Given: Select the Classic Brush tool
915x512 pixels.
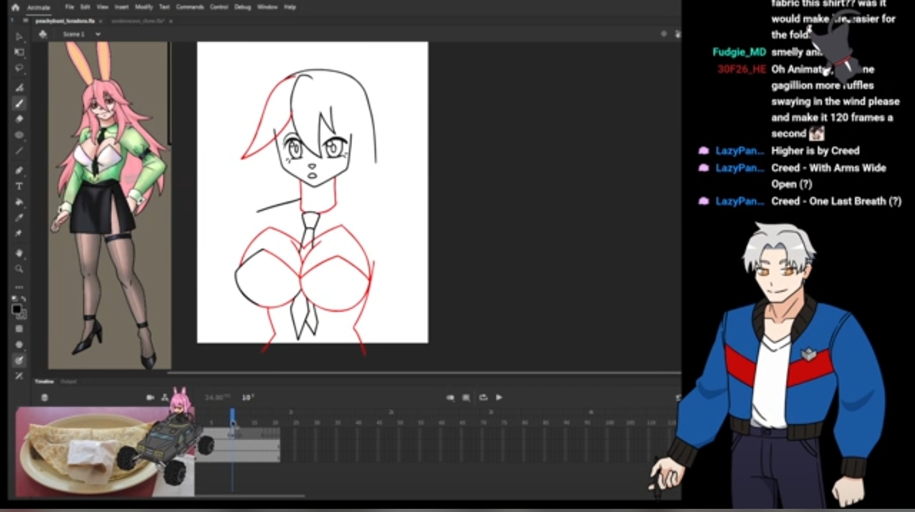Looking at the screenshot, I should pyautogui.click(x=19, y=104).
